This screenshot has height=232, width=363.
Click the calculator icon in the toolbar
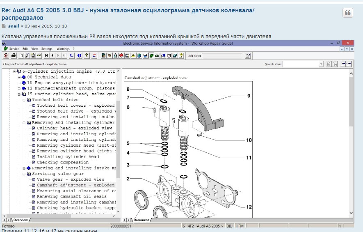pyautogui.click(x=103, y=55)
